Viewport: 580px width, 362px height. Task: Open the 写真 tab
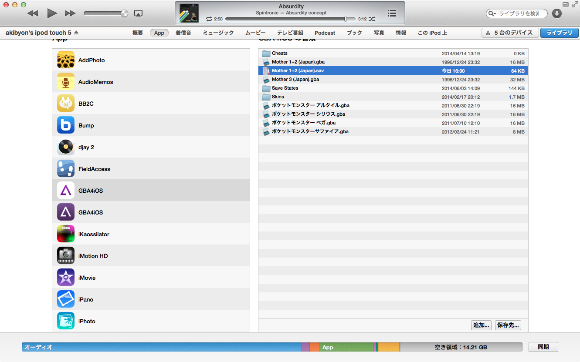[379, 33]
